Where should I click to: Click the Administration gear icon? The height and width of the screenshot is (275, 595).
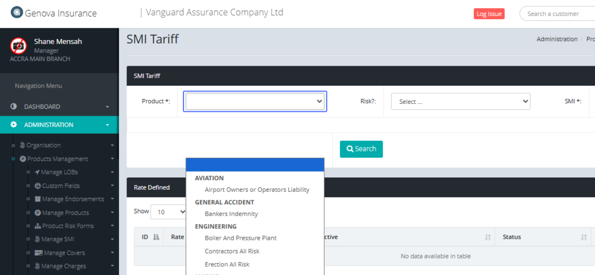(13, 125)
